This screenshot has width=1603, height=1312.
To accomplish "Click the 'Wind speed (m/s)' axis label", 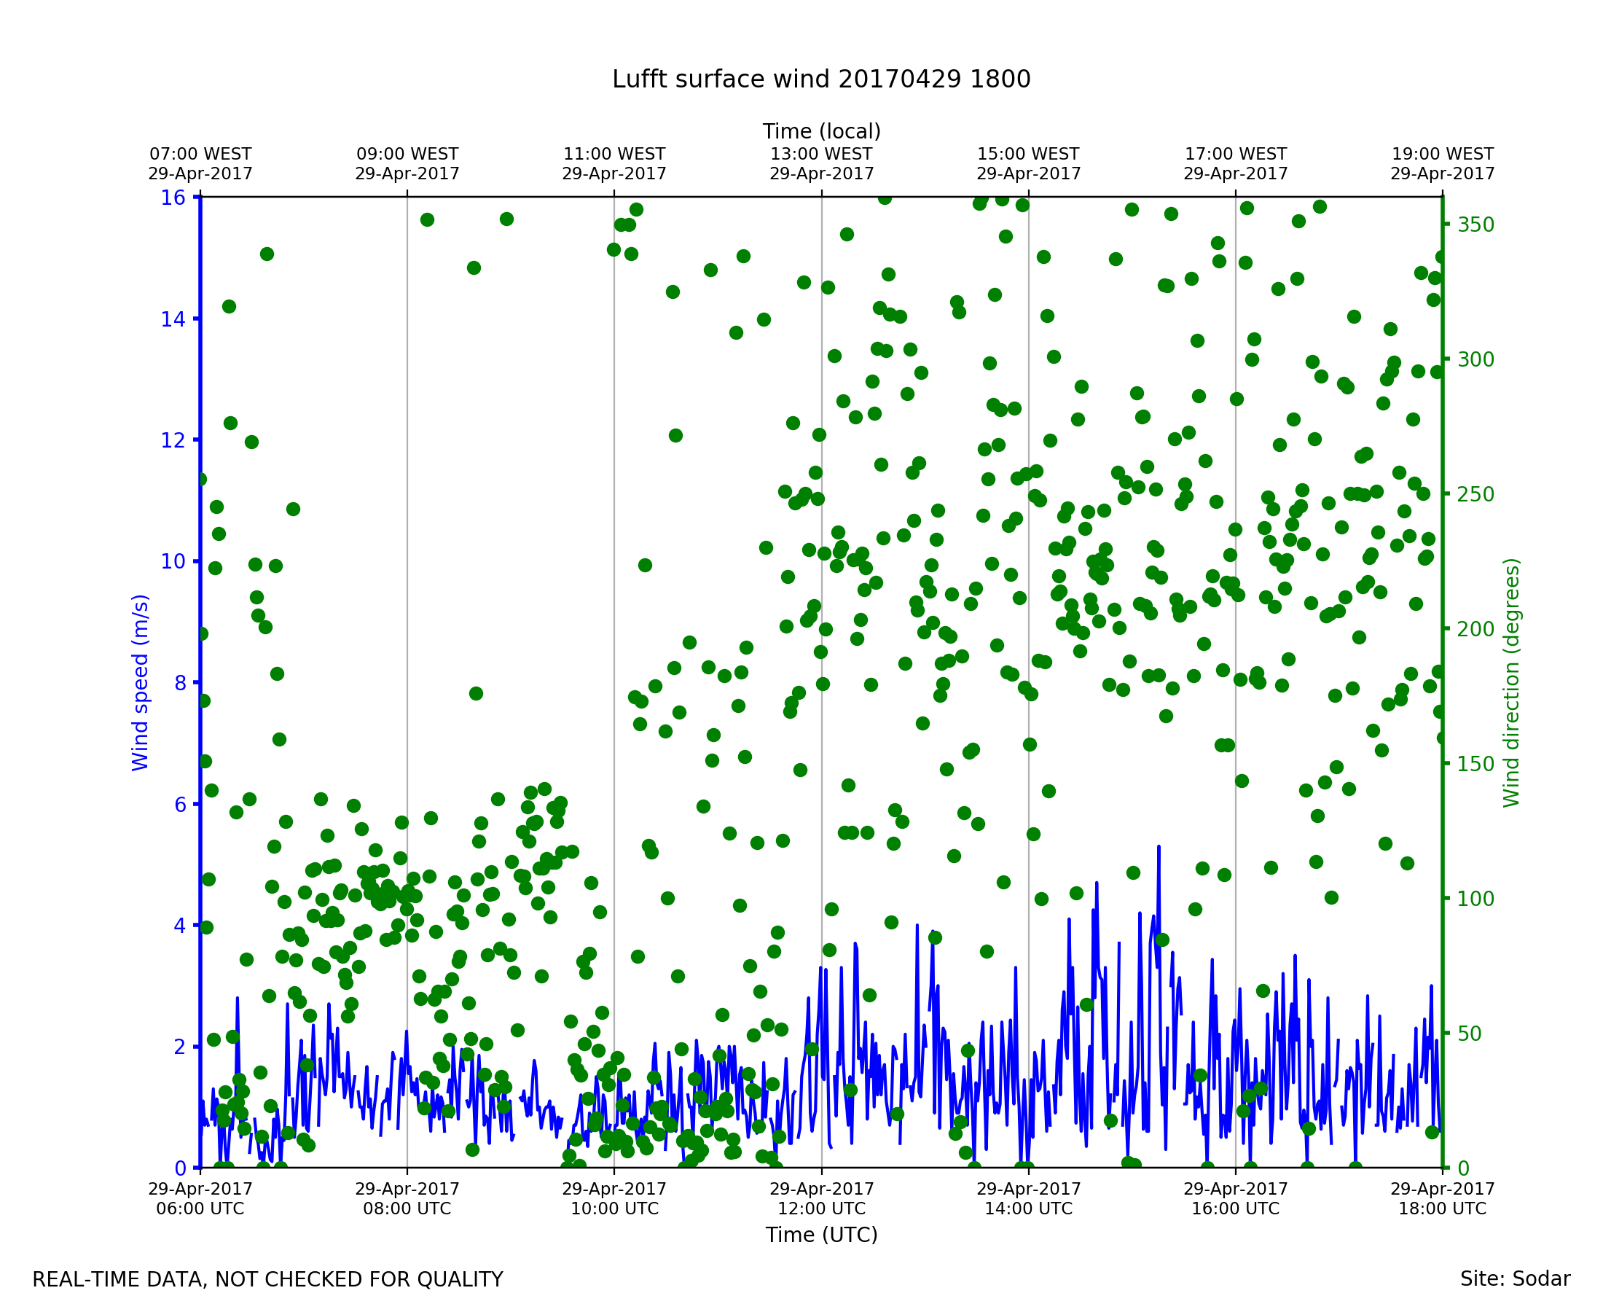I will (x=141, y=682).
